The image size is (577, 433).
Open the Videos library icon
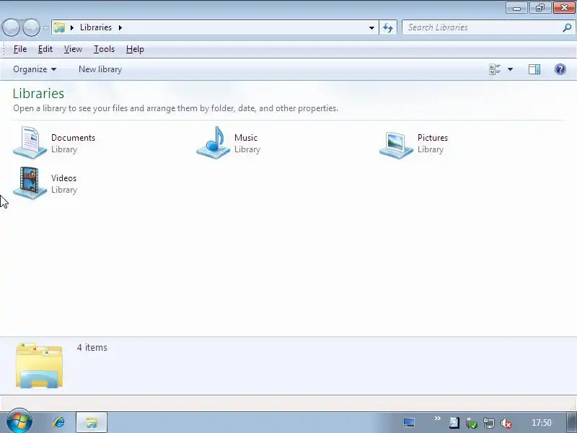click(30, 183)
